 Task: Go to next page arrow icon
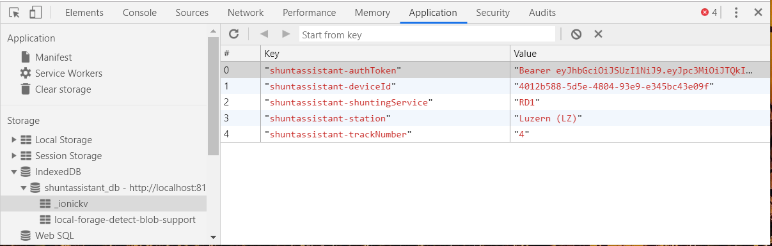pyautogui.click(x=286, y=34)
